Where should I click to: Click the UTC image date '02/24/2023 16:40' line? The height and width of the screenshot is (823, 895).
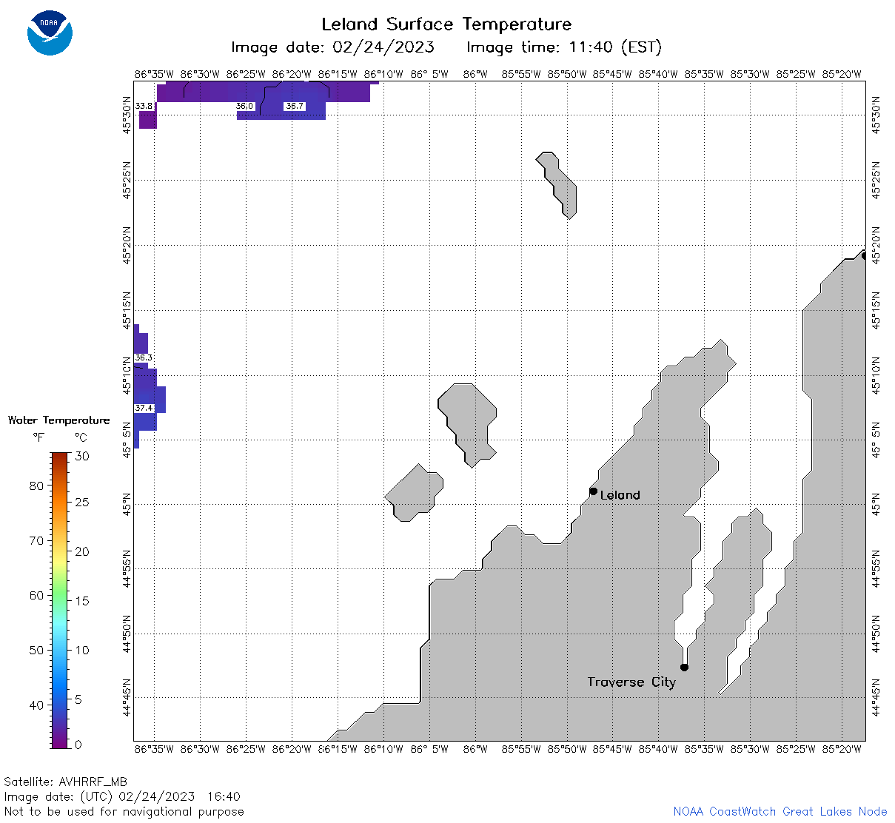122,797
